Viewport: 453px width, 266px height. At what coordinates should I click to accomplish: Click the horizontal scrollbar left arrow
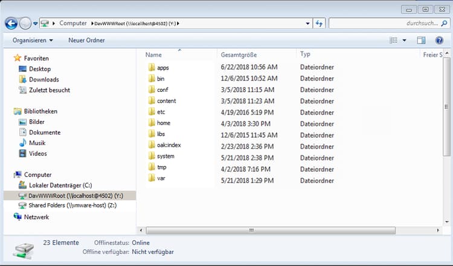pos(141,230)
